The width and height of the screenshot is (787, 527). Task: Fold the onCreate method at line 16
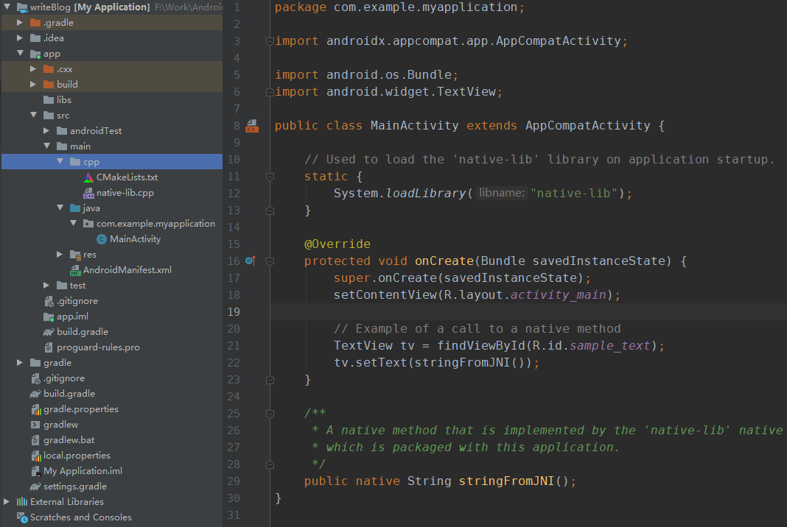(x=270, y=261)
